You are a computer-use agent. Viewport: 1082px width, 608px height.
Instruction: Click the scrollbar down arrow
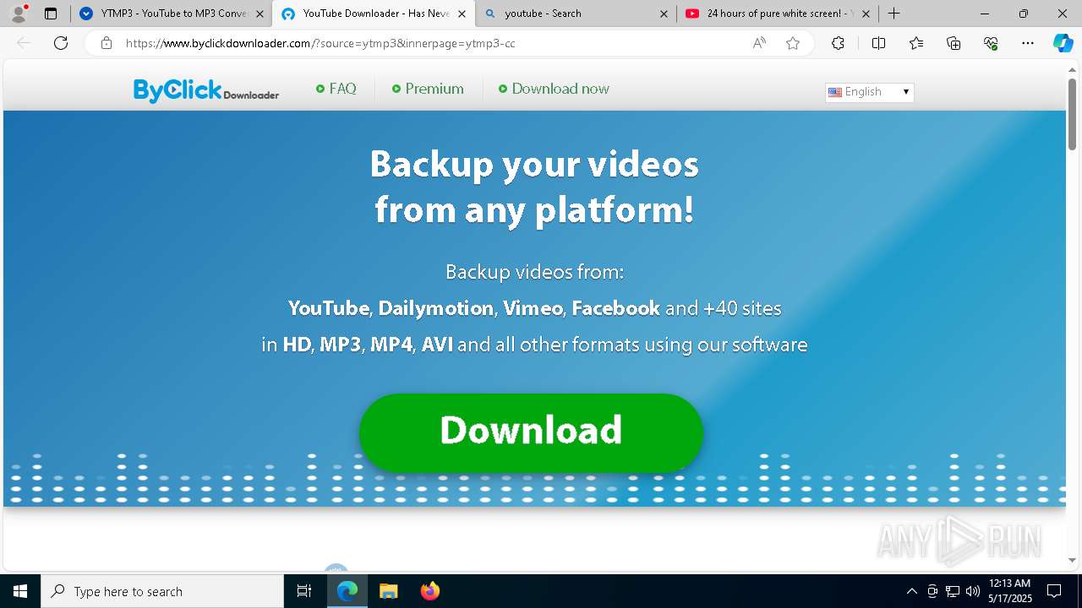(x=1072, y=560)
